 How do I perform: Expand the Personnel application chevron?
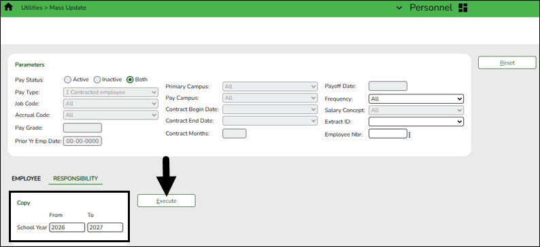click(399, 8)
